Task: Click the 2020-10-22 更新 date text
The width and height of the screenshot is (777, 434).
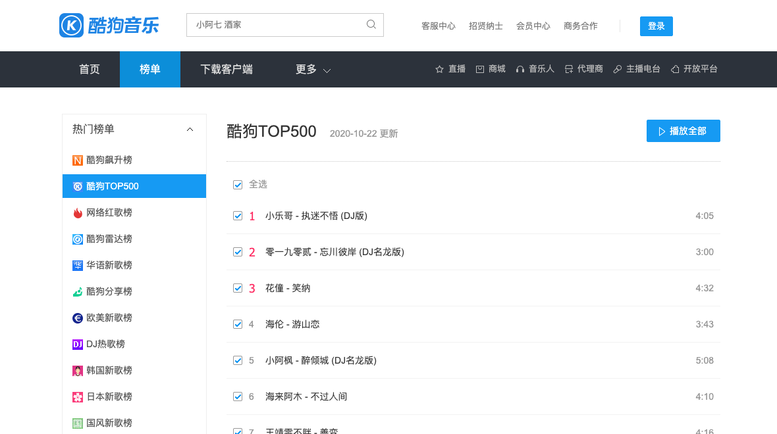Action: (363, 133)
